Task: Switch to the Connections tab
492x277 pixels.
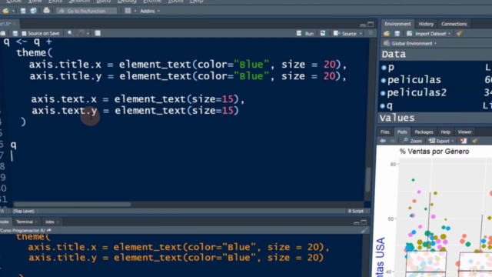Action: pyautogui.click(x=454, y=24)
